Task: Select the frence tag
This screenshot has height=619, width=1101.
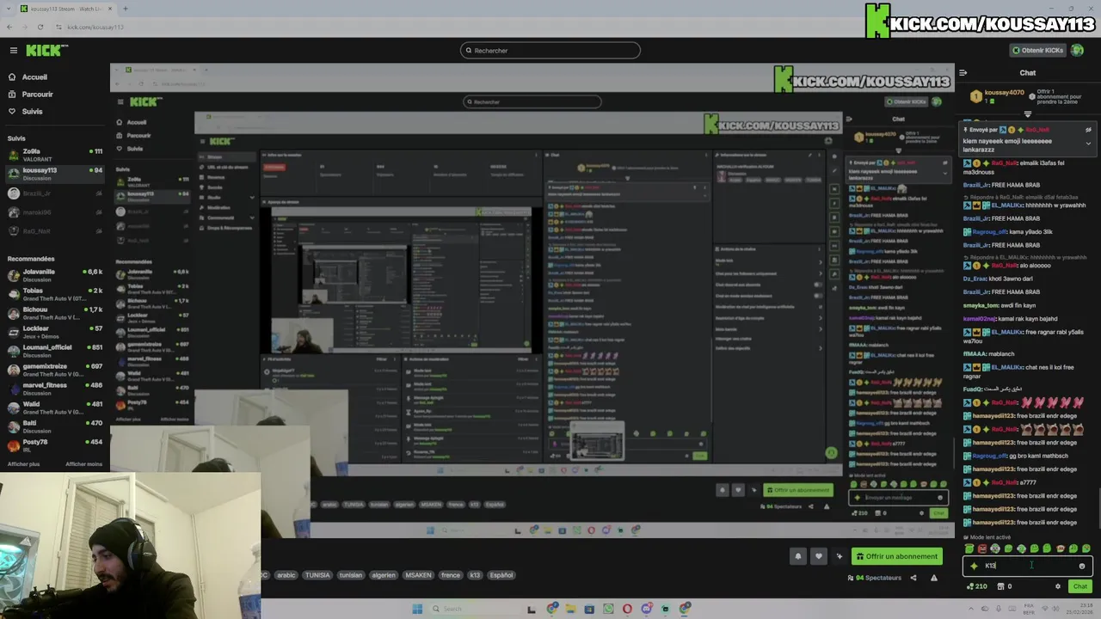Action: [x=451, y=575]
